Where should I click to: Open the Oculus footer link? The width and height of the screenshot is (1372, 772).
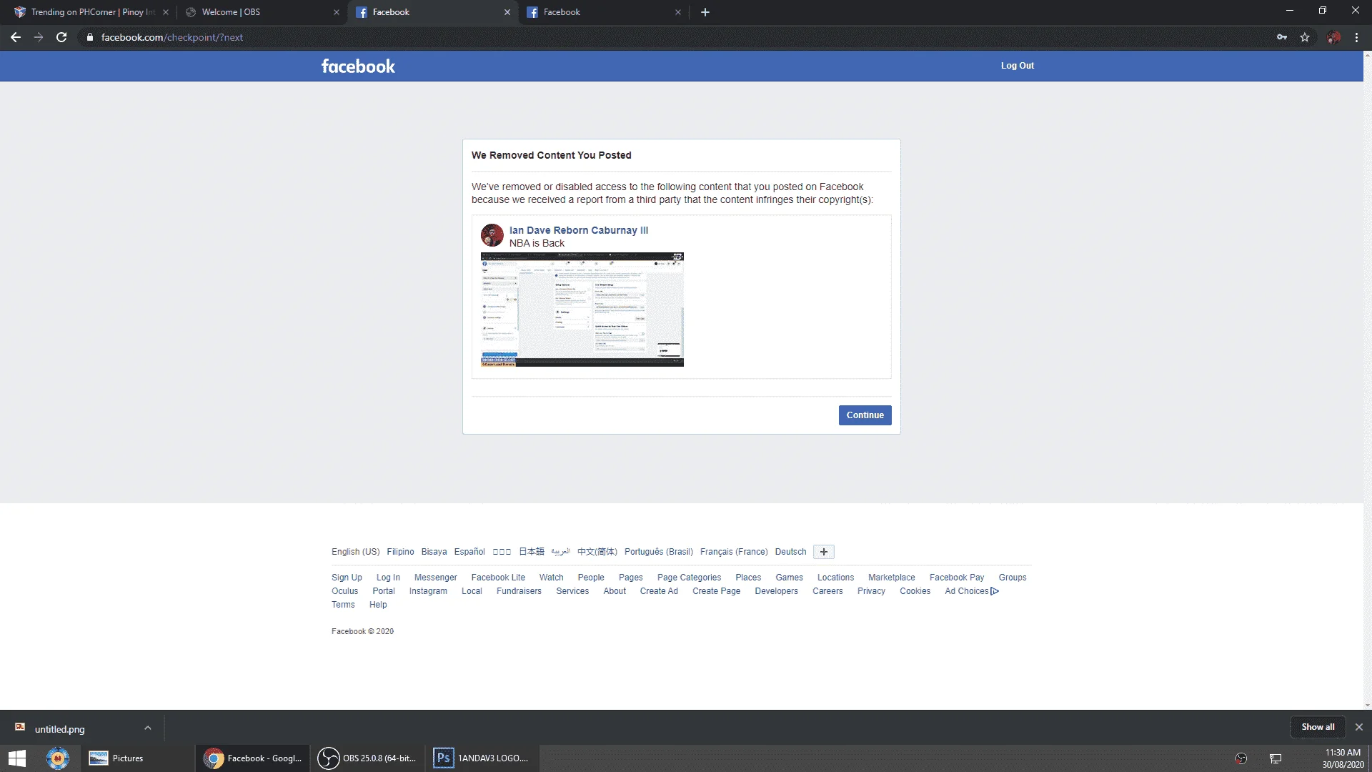(x=344, y=591)
